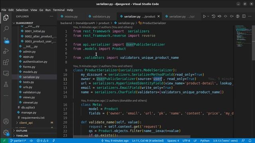
Task: Select DonaldproAPI in the breadcrumb
Action: click(x=85, y=23)
